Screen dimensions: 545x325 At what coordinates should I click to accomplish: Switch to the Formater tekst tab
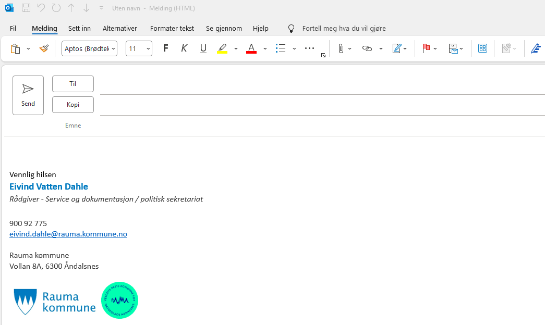coord(172,29)
